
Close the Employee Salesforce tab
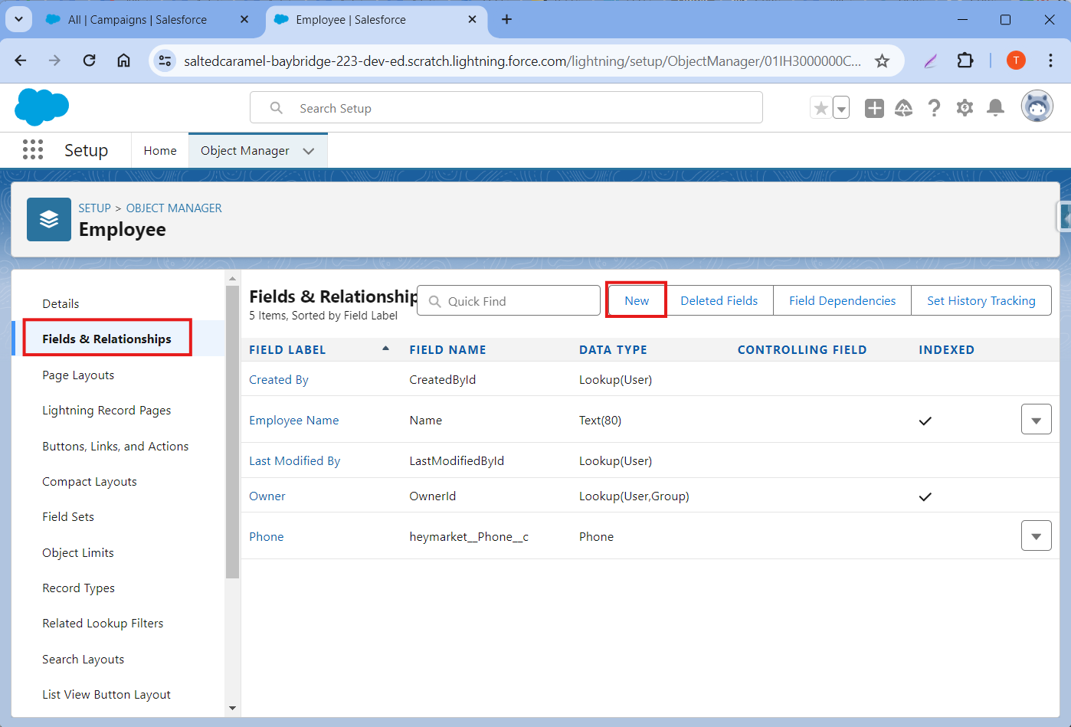473,19
